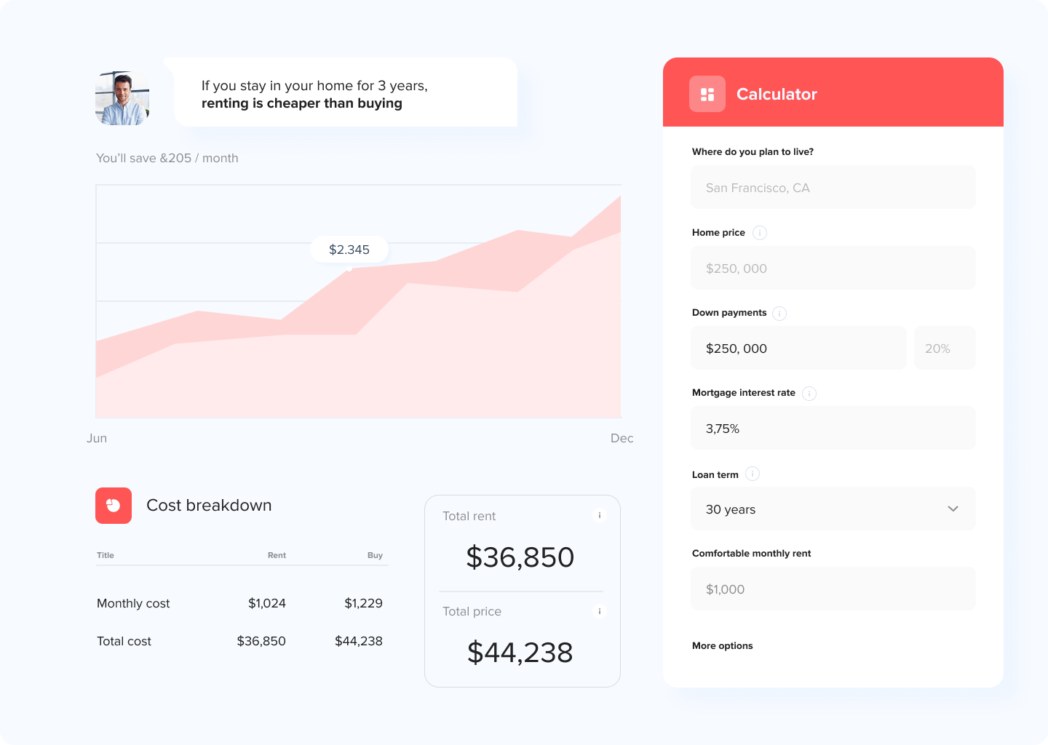This screenshot has height=745, width=1048.
Task: Expand the Loan term dropdown chevron
Action: [x=953, y=509]
